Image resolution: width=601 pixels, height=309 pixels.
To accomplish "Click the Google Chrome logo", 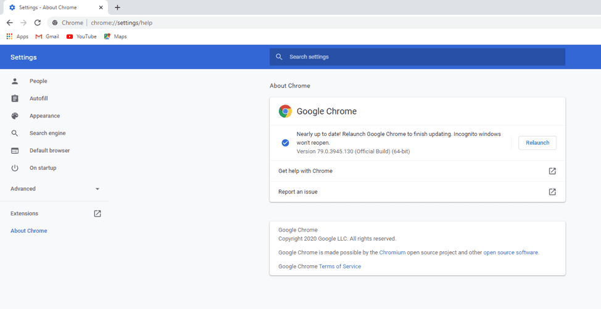I will click(285, 111).
